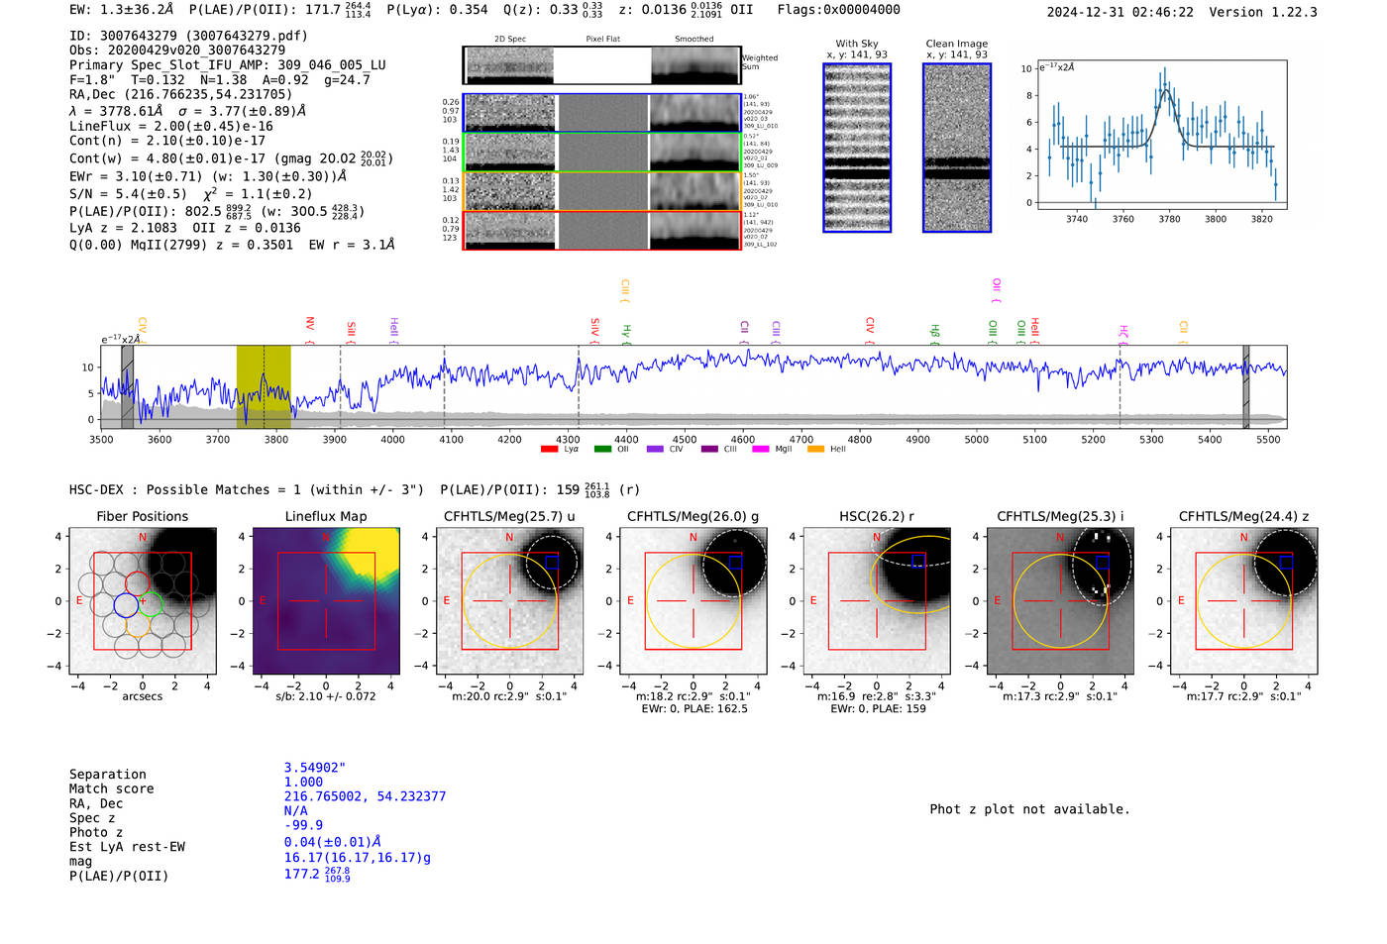Click the green fiber circle in Fiber Positions

click(150, 604)
